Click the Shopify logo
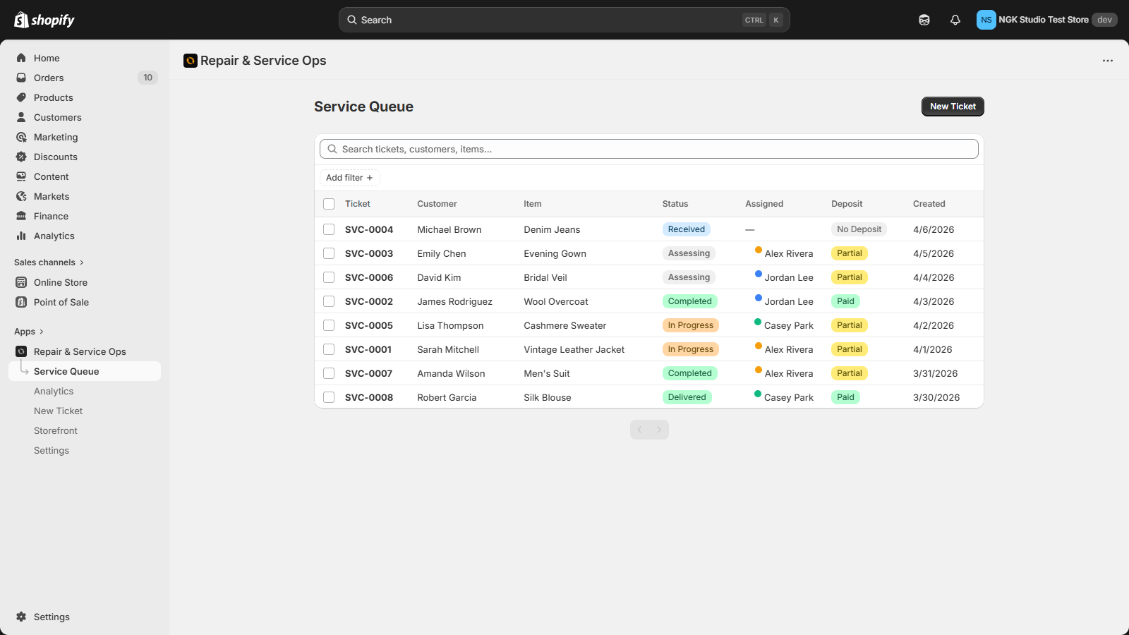This screenshot has width=1129, height=635. tap(44, 20)
